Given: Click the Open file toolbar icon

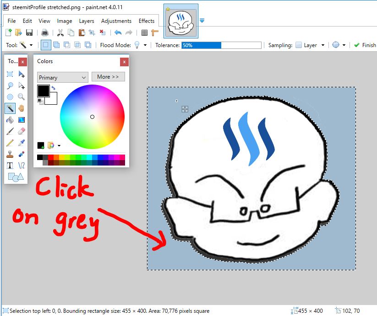Looking at the screenshot, I should 18,32.
